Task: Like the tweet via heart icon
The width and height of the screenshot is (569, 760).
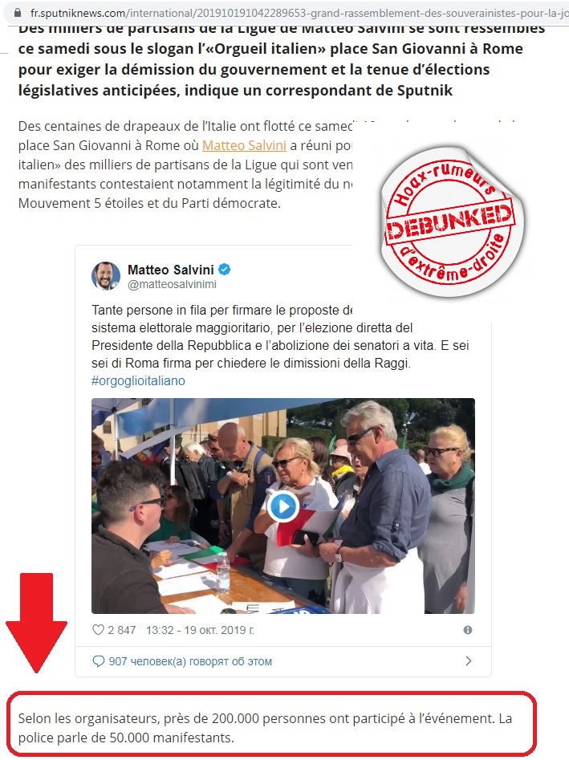Action: [98, 630]
